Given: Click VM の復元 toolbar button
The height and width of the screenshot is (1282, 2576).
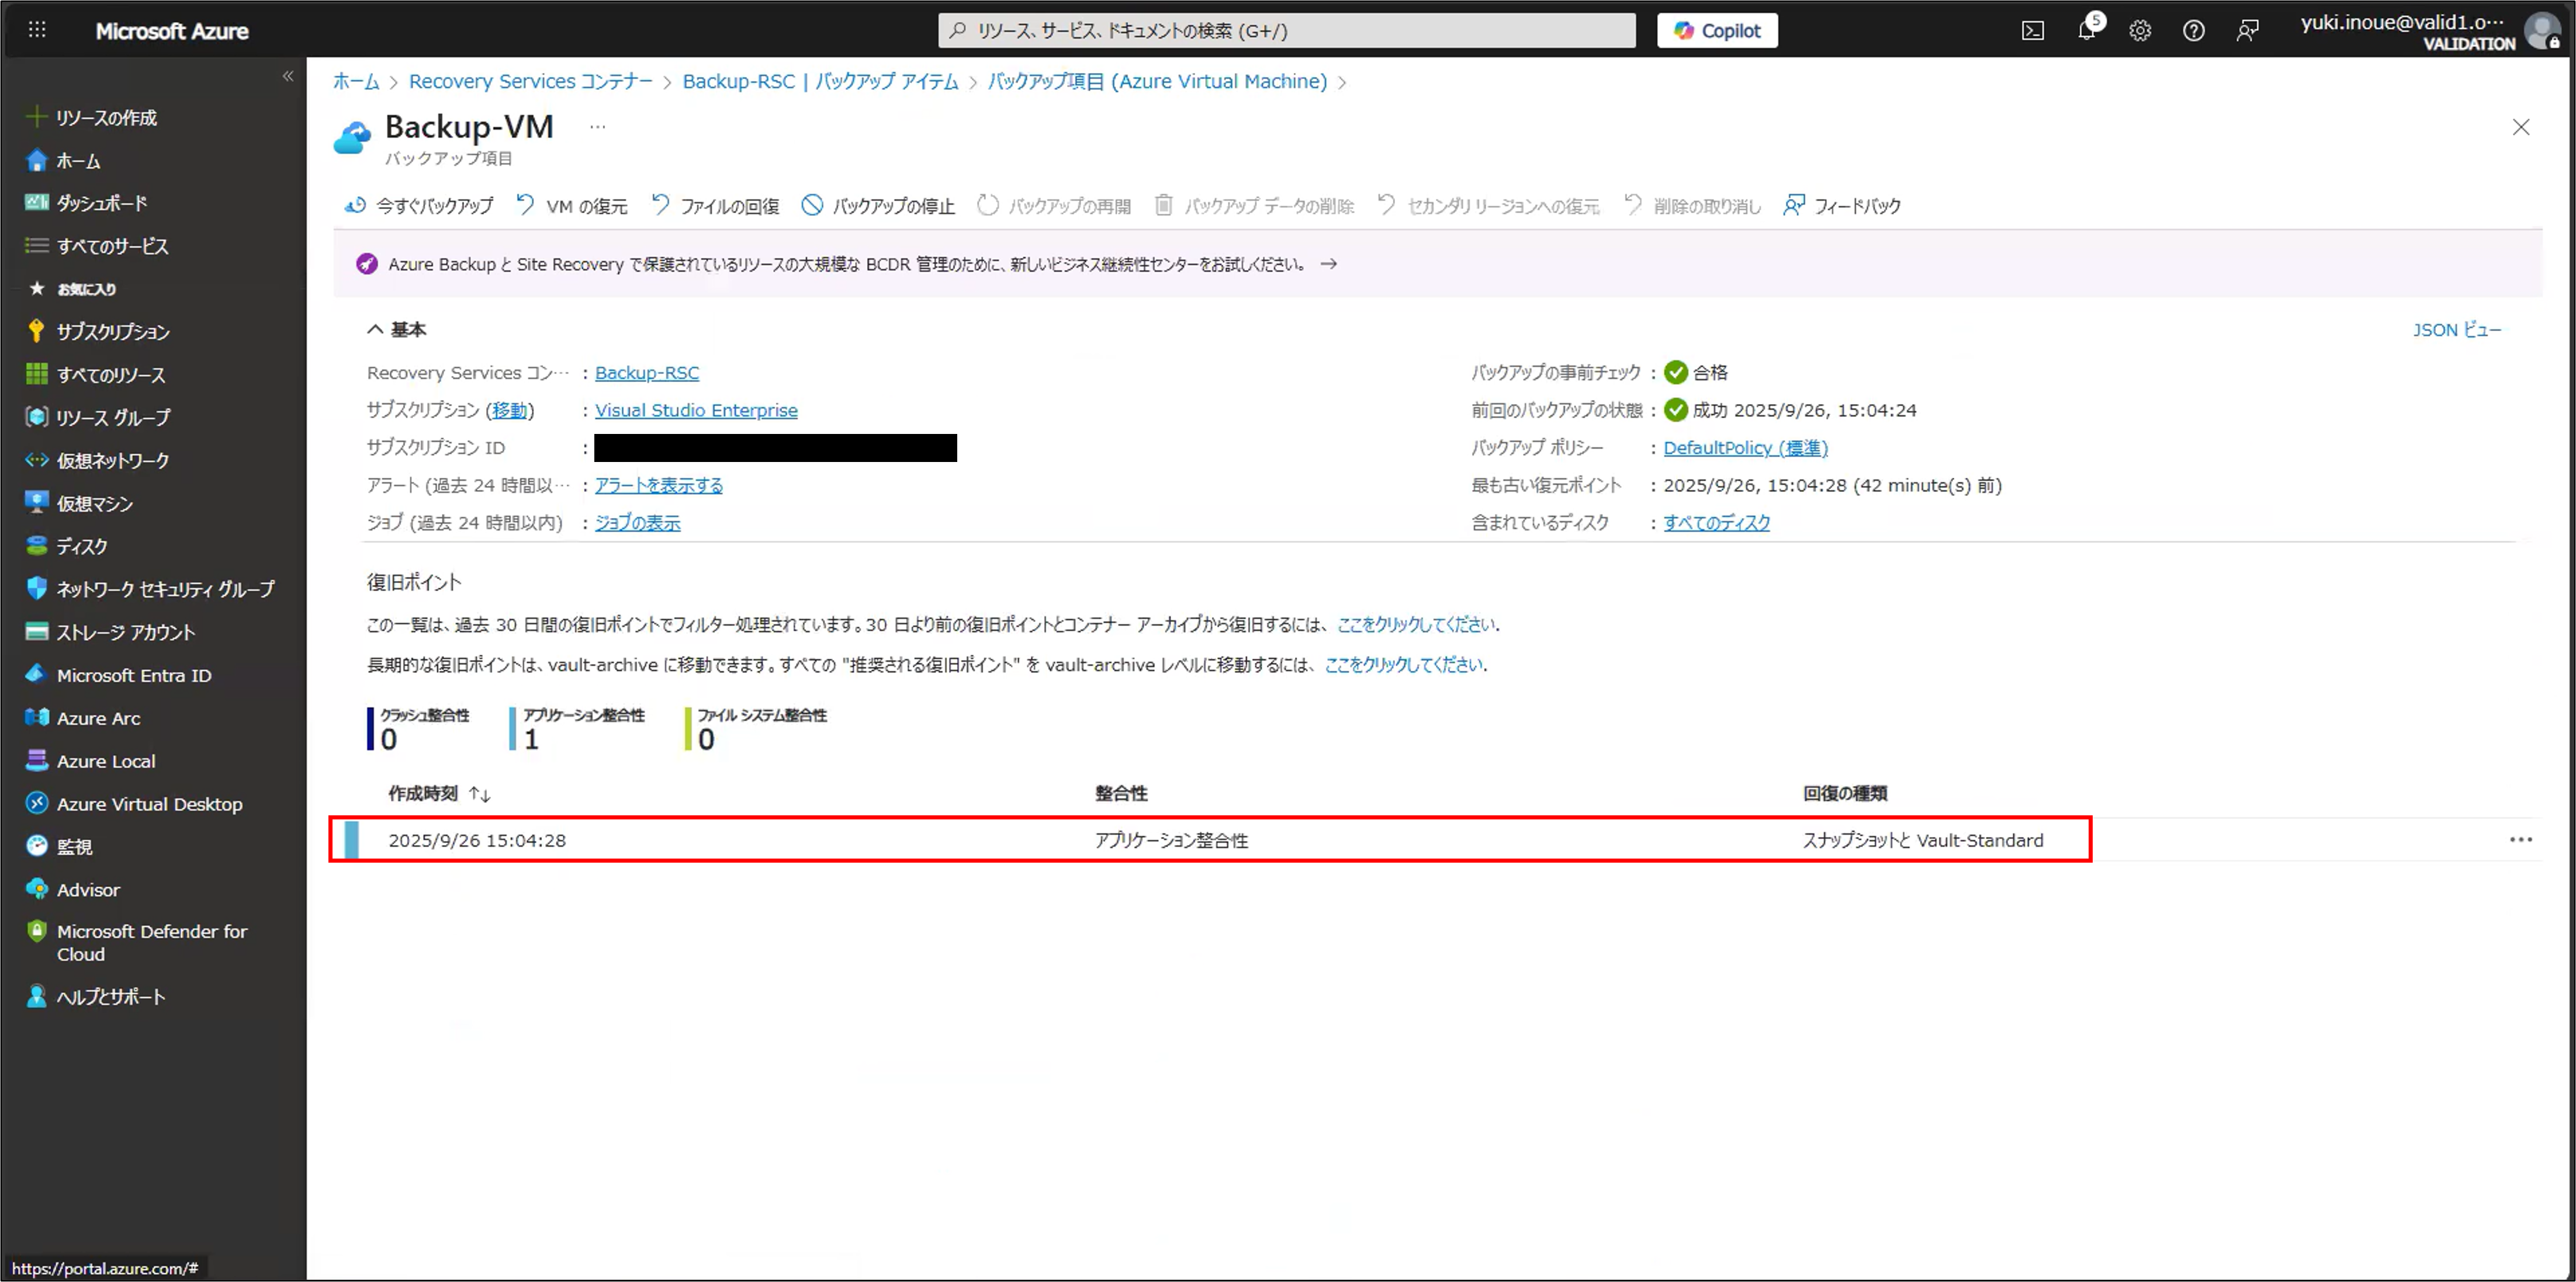Looking at the screenshot, I should [572, 206].
